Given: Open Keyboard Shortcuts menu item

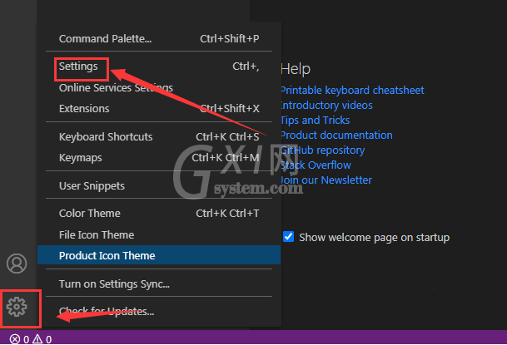Looking at the screenshot, I should 159,137.
